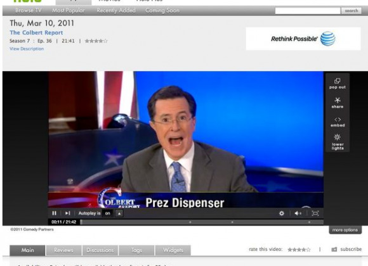Expand the Autoplay arrow menu
This screenshot has width=368, height=266.
[119, 213]
